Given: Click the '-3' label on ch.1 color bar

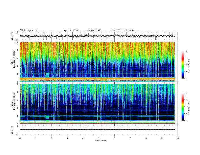Looking at the screenshot, I should (x=186, y=51).
